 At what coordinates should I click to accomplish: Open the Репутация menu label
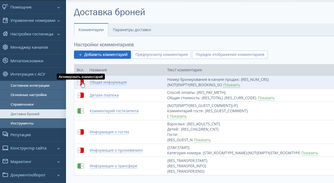pos(20,135)
